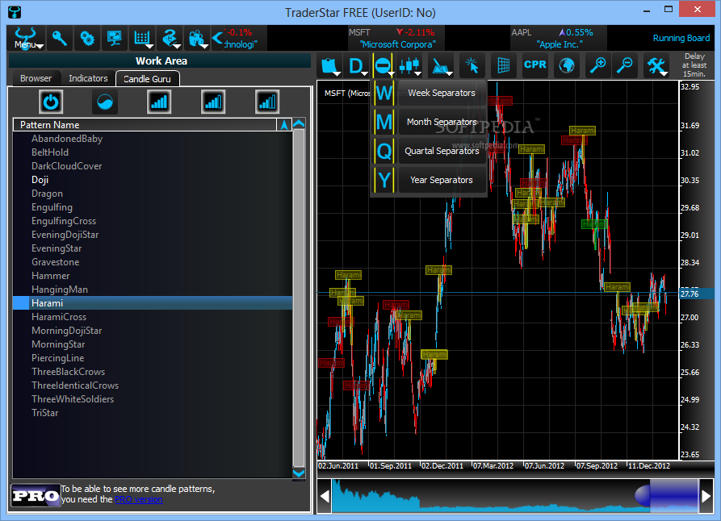Select the second signal bars icon
This screenshot has width=721, height=521.
pos(213,102)
